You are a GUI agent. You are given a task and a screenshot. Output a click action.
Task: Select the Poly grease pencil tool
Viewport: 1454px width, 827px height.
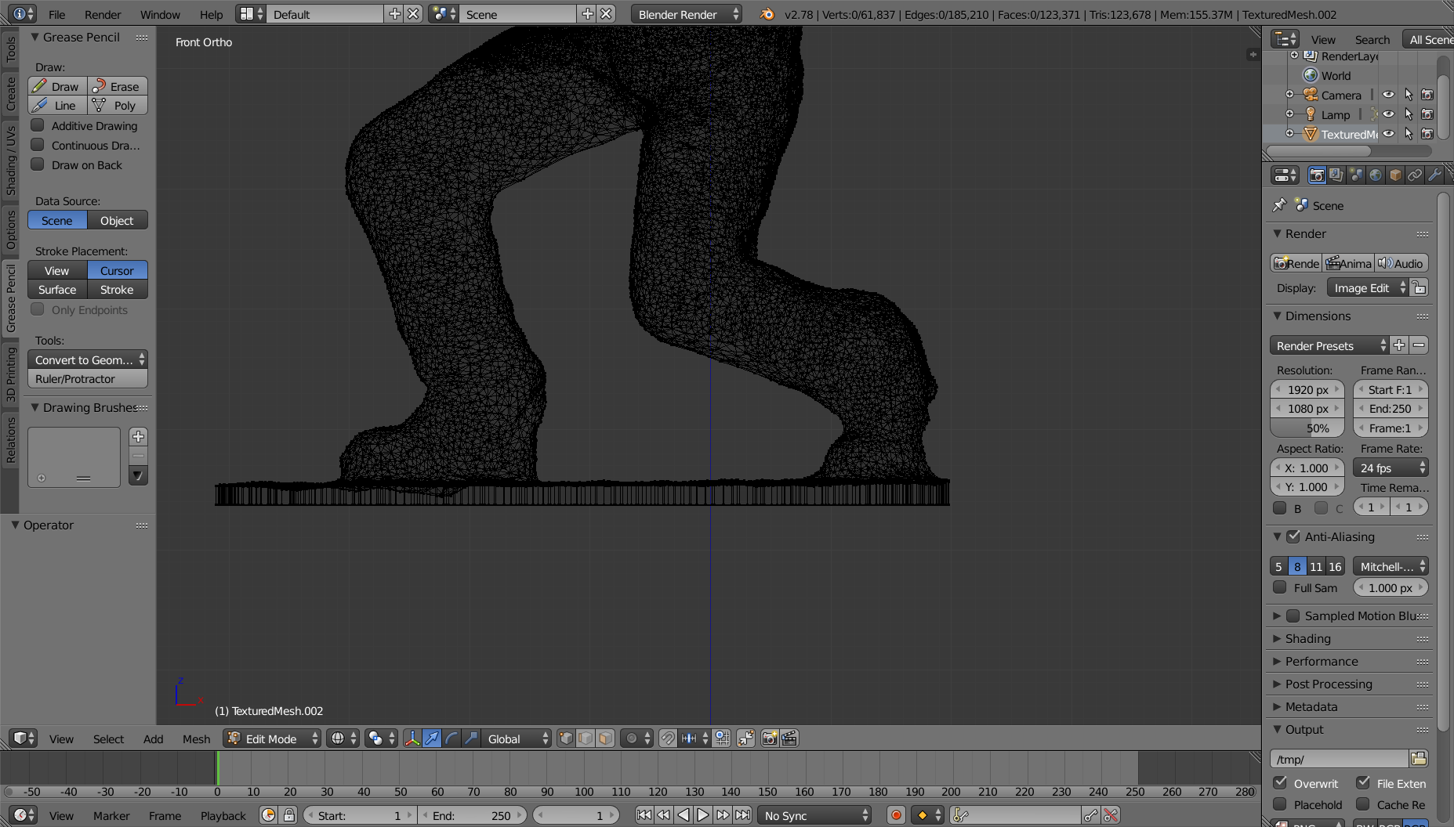pyautogui.click(x=118, y=105)
